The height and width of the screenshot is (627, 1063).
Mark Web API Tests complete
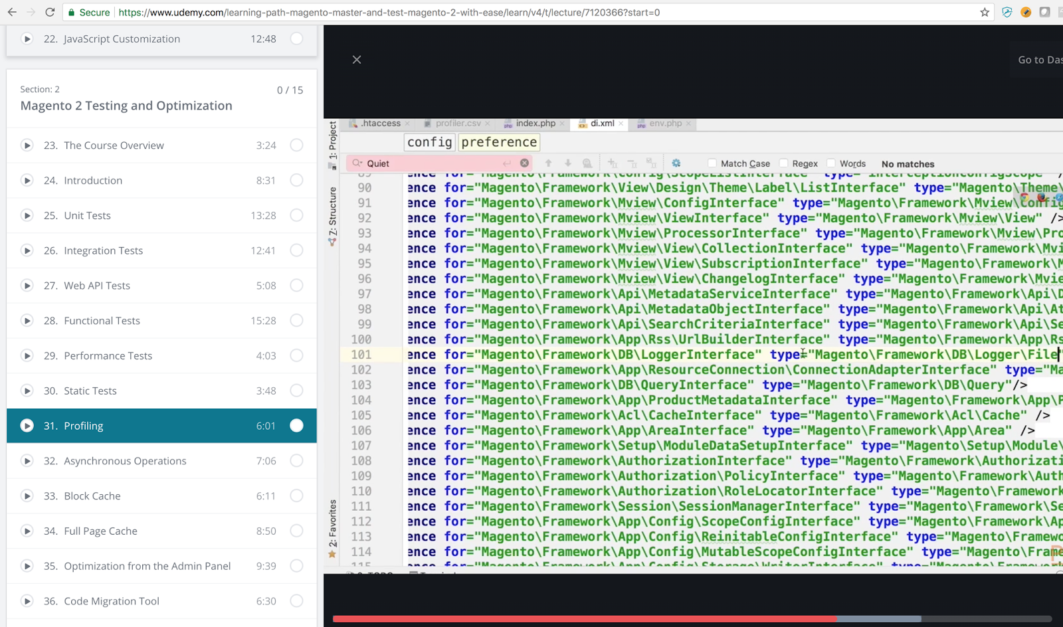296,286
